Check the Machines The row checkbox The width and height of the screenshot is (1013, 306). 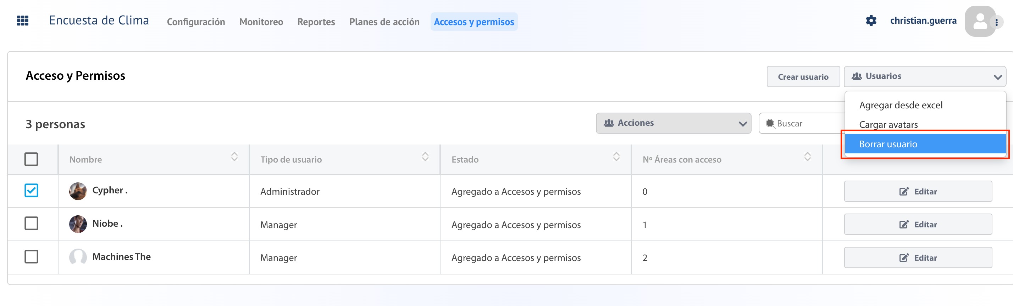pyautogui.click(x=31, y=256)
